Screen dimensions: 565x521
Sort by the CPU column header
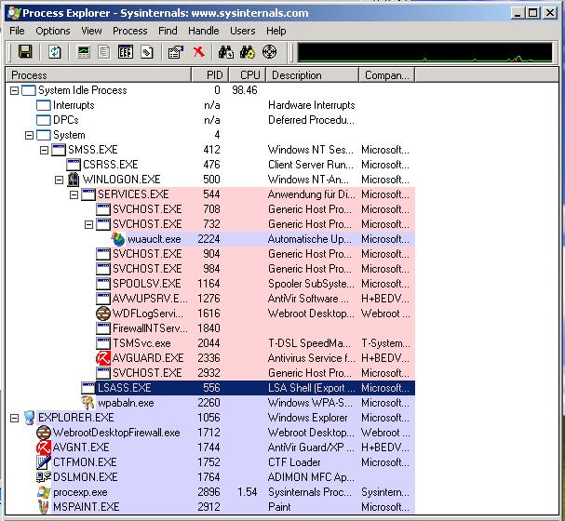(249, 75)
